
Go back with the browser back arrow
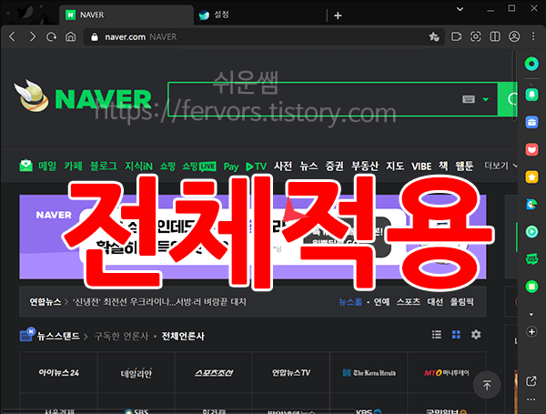pos(13,36)
